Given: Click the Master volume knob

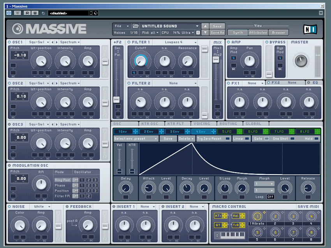Looking at the screenshot, I should point(301,61).
